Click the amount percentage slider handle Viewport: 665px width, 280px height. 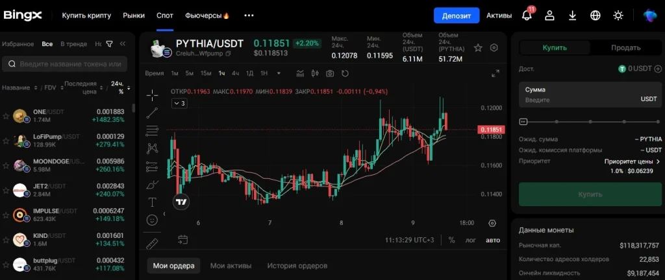coord(523,122)
